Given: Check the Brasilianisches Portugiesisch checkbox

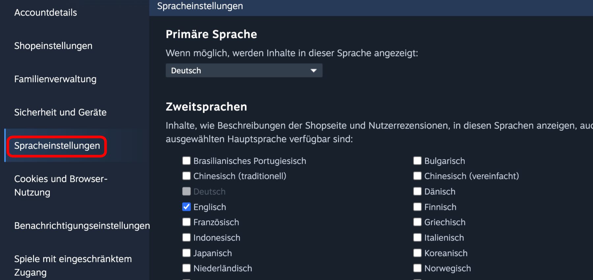Looking at the screenshot, I should [186, 161].
